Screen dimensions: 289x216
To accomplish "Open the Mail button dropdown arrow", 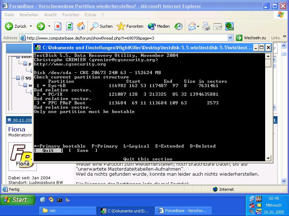I will (x=198, y=26).
